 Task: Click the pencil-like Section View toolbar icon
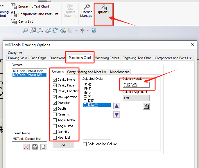point(48,30)
